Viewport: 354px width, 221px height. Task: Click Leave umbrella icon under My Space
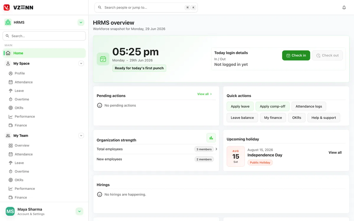(11, 91)
